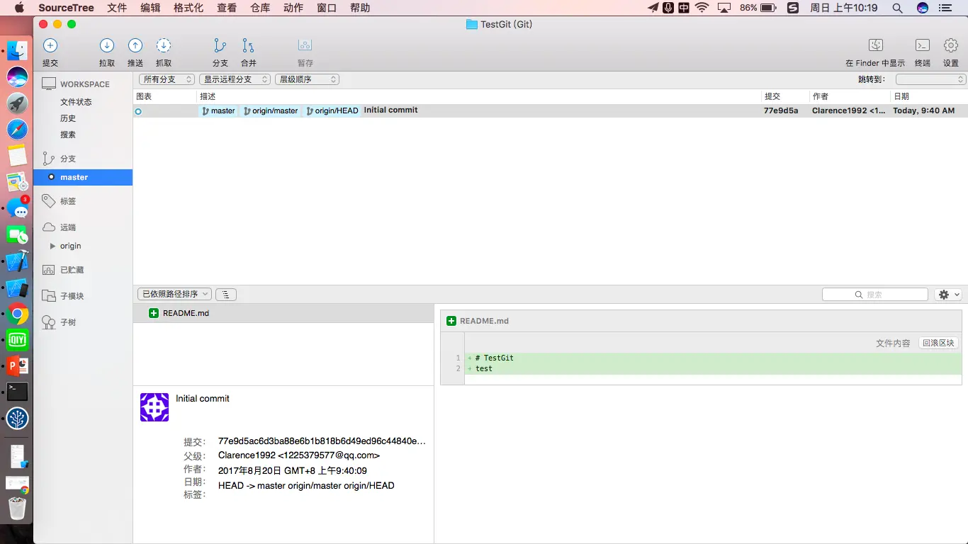Click the Merge (合并) toolbar icon
968x544 pixels.
pyautogui.click(x=248, y=45)
